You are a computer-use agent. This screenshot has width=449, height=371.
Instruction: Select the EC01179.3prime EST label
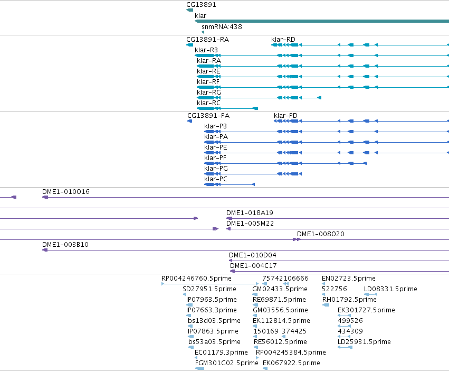click(222, 353)
